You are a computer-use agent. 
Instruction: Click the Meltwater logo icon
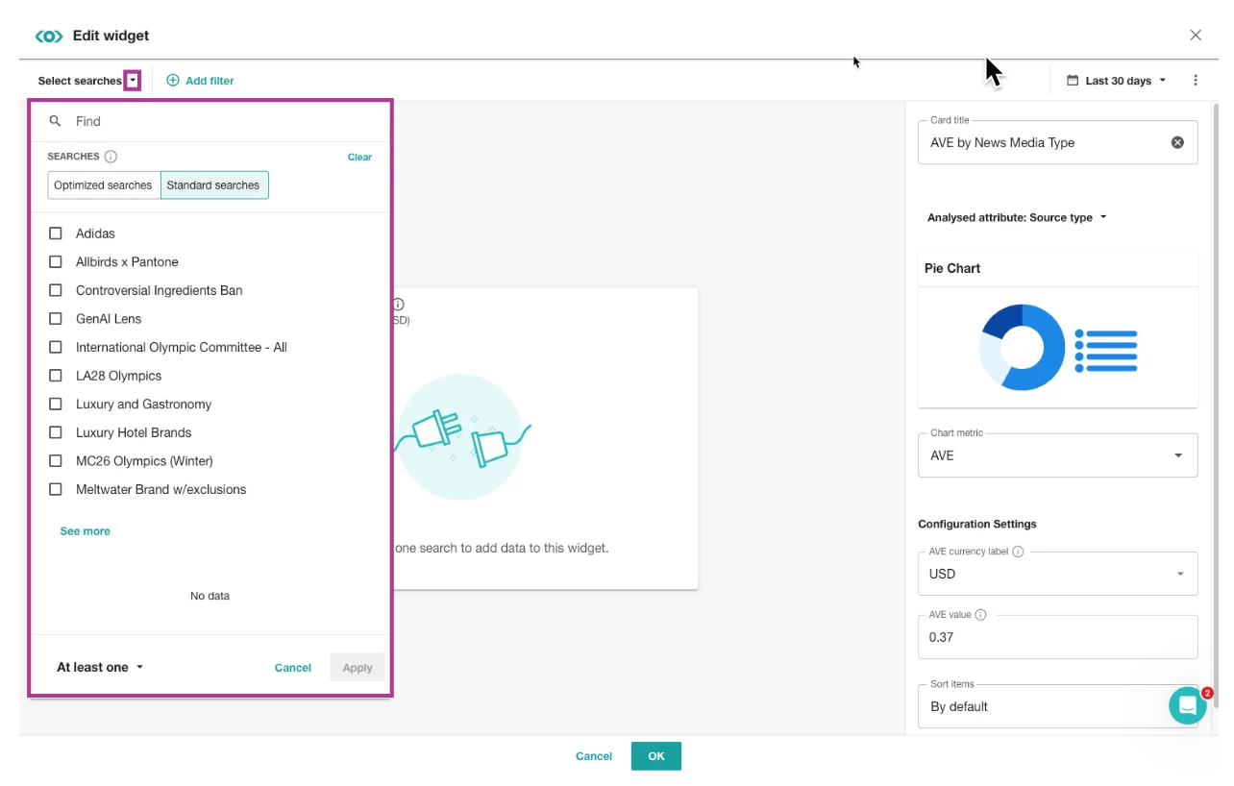(49, 36)
